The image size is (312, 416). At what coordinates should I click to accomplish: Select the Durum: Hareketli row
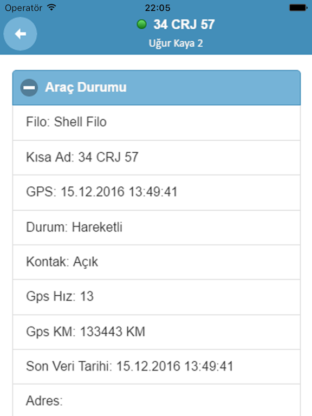(157, 227)
